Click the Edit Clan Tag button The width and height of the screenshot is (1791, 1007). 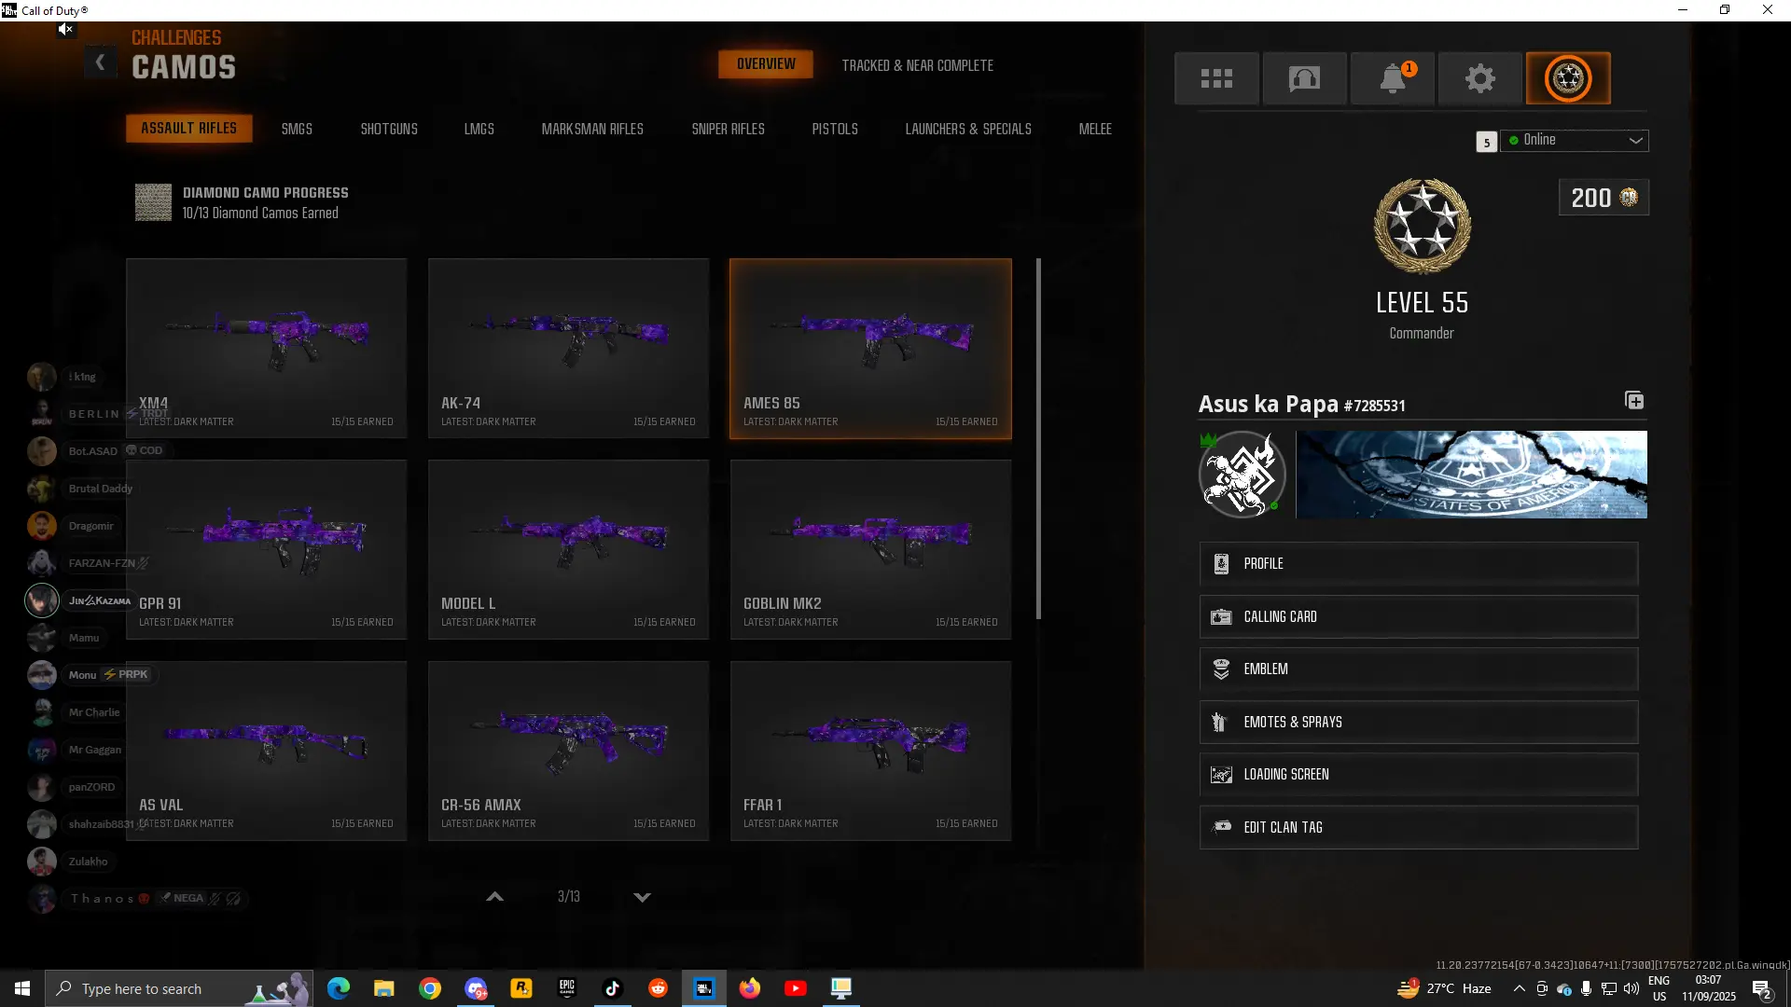pyautogui.click(x=1418, y=828)
